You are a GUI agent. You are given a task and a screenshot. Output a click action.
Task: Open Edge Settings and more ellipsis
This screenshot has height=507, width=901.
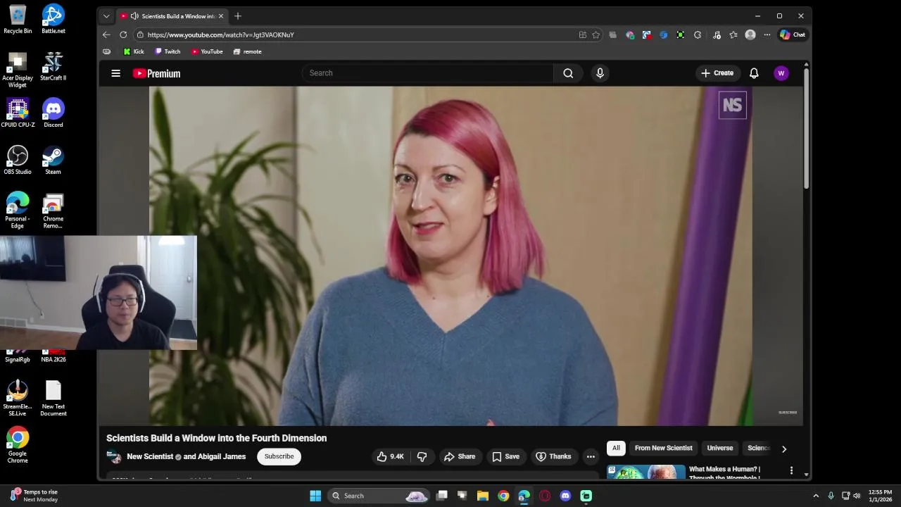click(x=767, y=35)
